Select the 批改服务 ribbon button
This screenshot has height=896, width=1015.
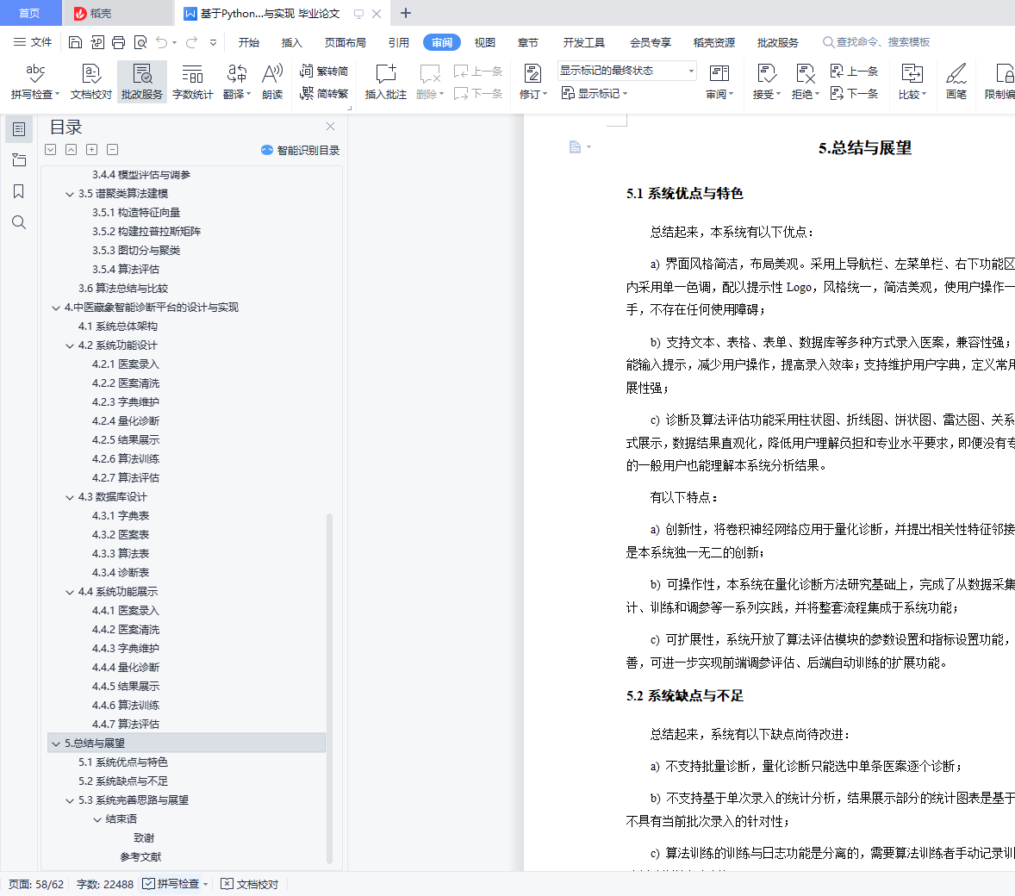point(142,82)
